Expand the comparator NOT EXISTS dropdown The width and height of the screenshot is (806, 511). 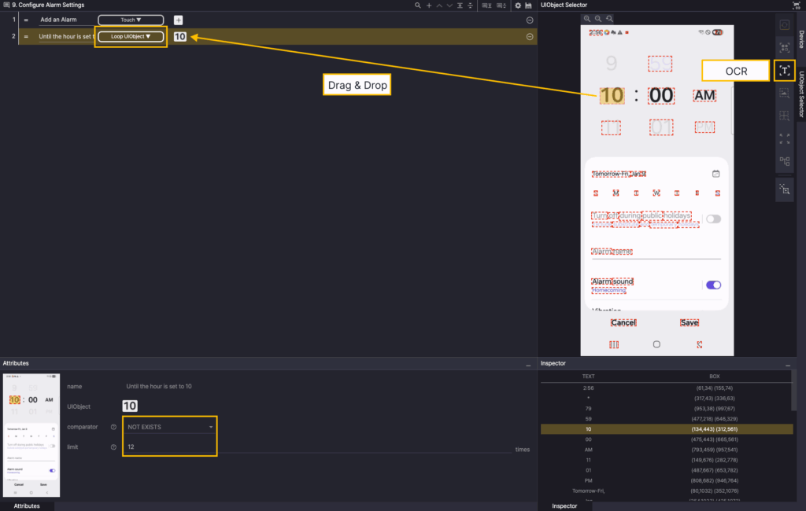[170, 427]
